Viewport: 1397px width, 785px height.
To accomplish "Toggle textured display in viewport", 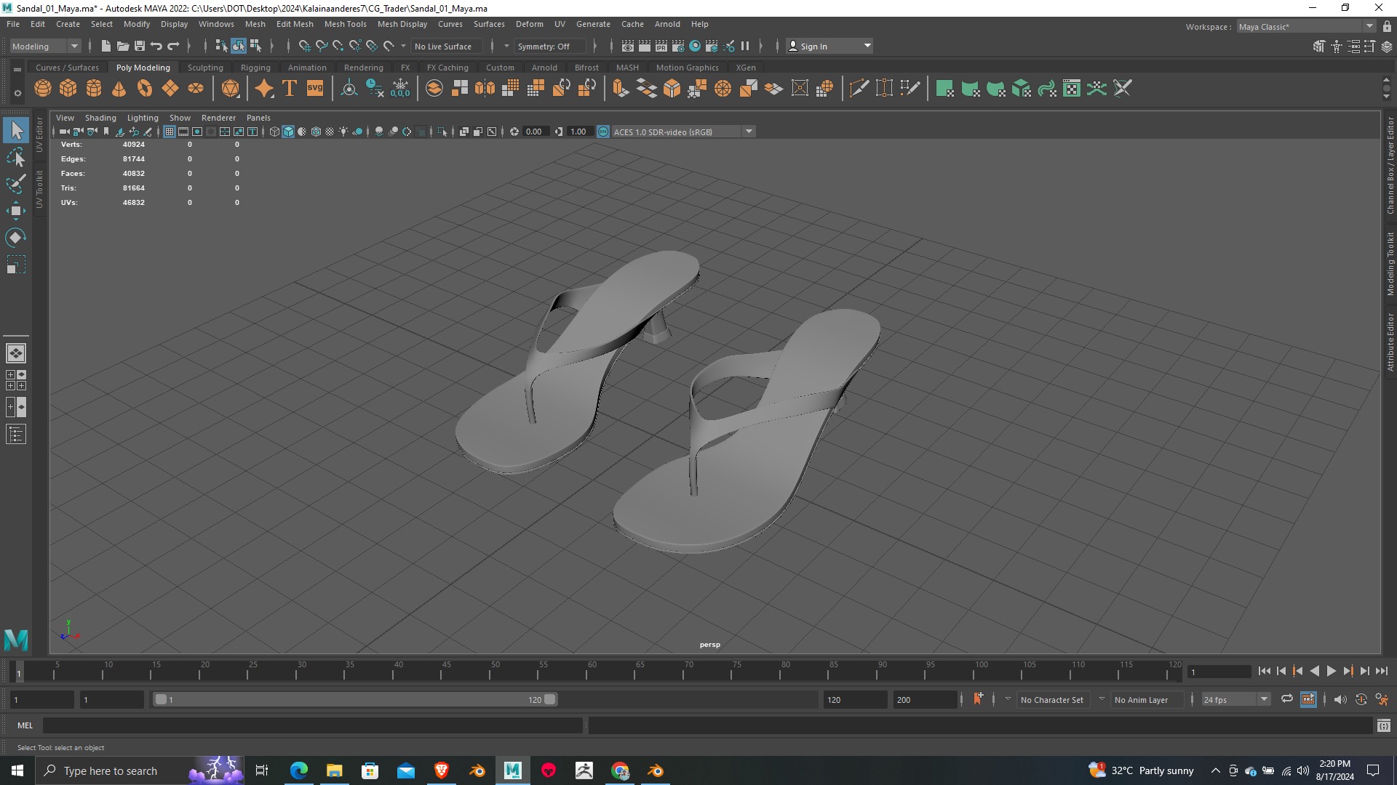I will tap(330, 132).
